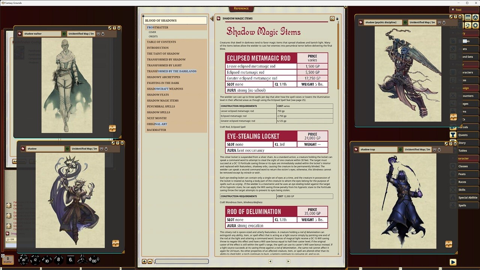Image resolution: width=480 pixels, height=270 pixels.
Task: Open the SHADOW SPELLS chapter link
Action: click(x=158, y=112)
